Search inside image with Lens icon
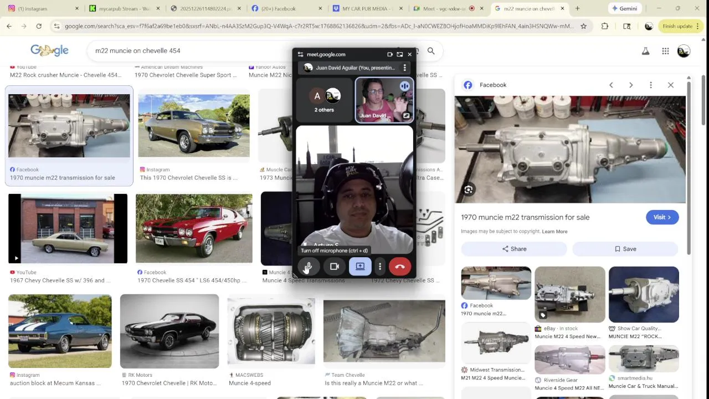Viewport: 709px width, 399px height. pos(469,190)
